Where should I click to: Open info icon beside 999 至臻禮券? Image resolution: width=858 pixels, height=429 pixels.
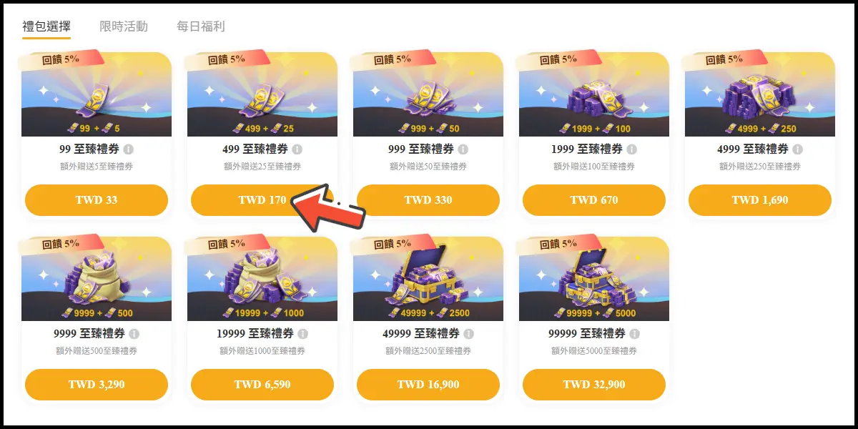pyautogui.click(x=463, y=149)
